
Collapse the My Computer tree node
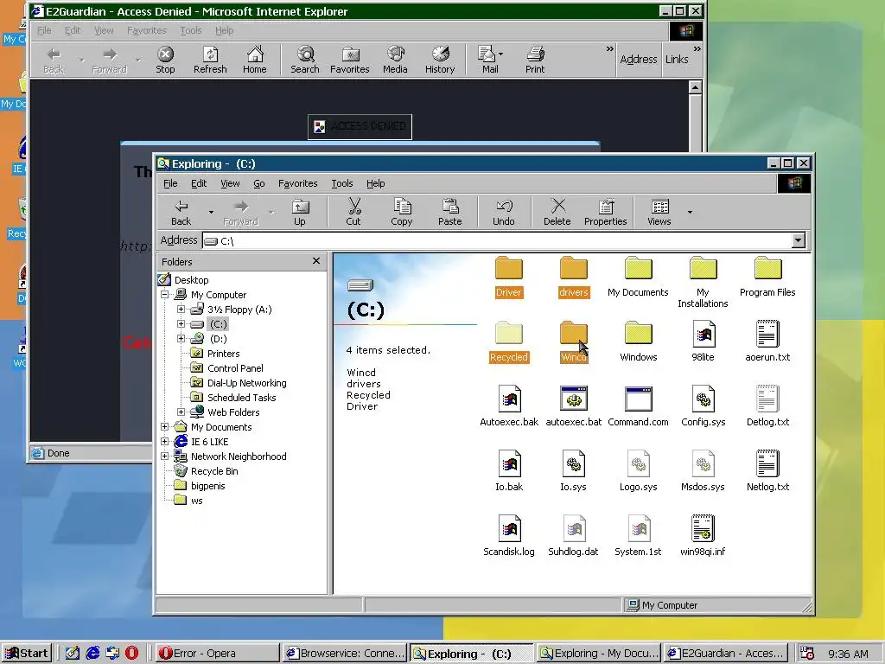165,295
